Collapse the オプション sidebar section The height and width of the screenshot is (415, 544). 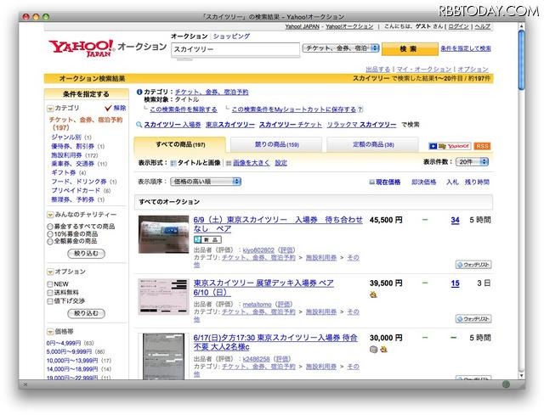point(50,272)
